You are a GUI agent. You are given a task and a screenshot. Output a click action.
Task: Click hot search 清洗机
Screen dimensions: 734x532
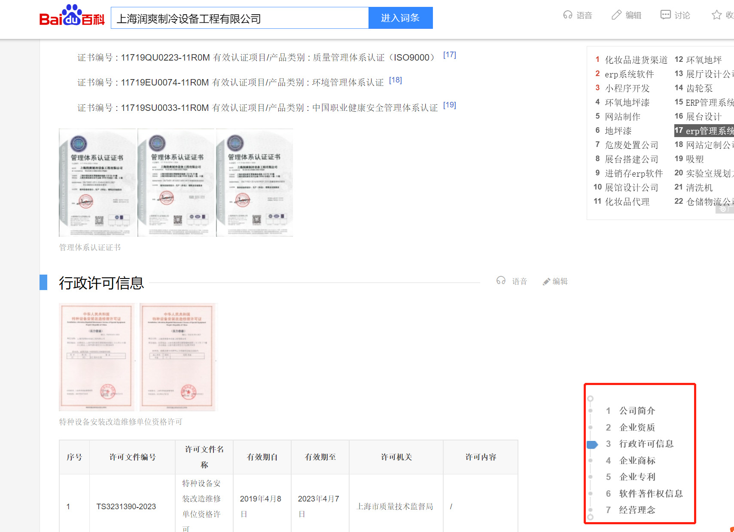(699, 187)
